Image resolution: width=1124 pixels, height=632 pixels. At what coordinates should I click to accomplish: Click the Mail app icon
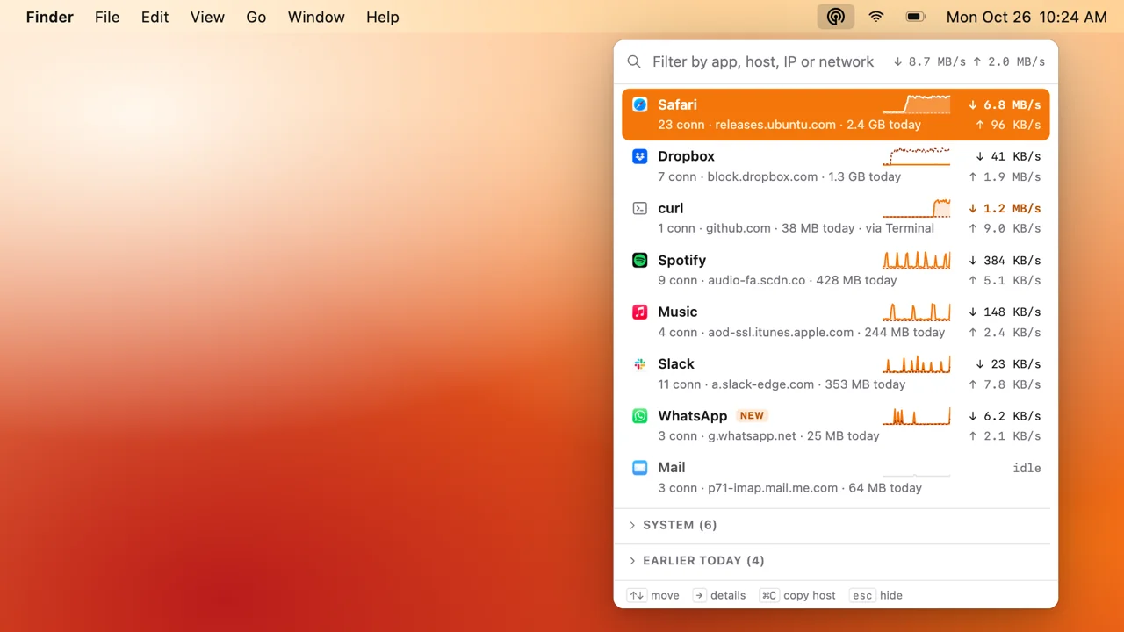click(x=640, y=467)
